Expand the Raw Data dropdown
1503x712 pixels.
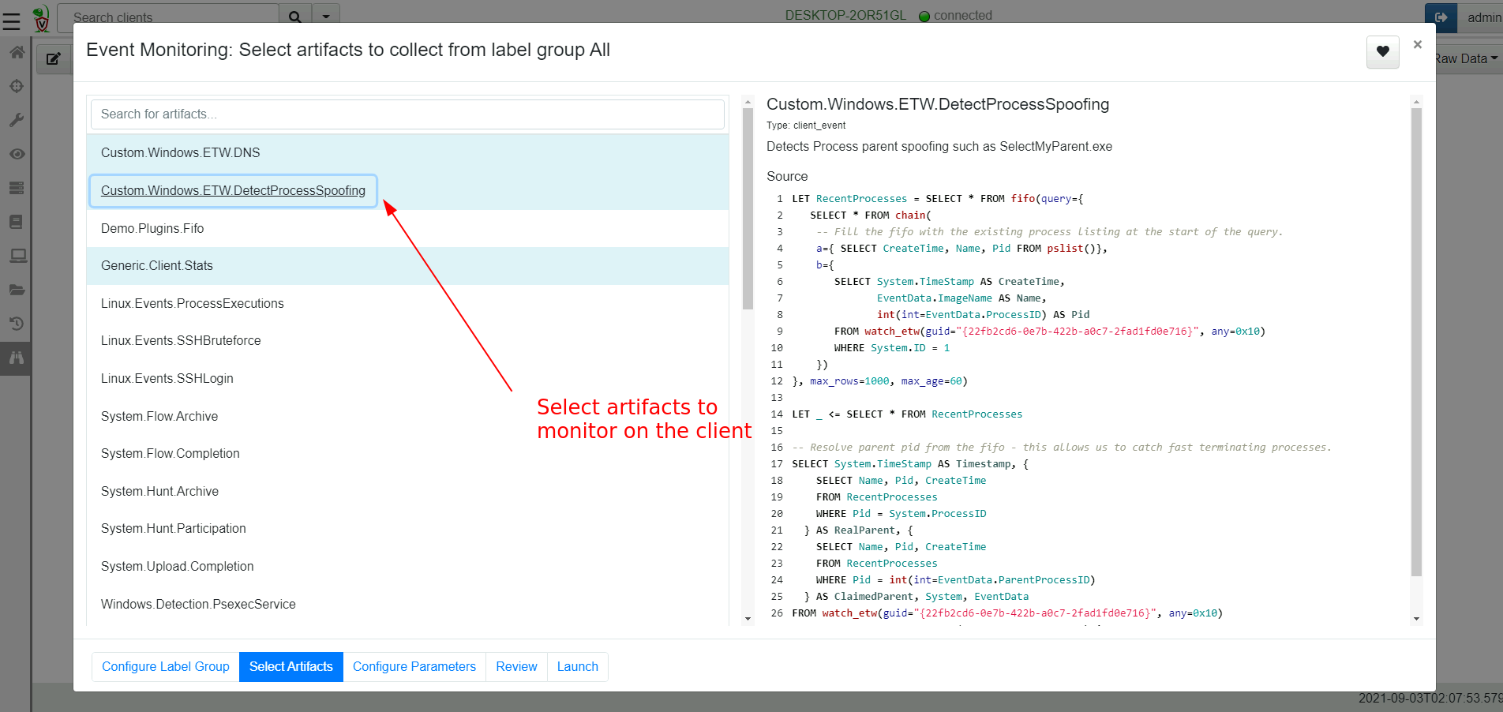tap(1466, 58)
